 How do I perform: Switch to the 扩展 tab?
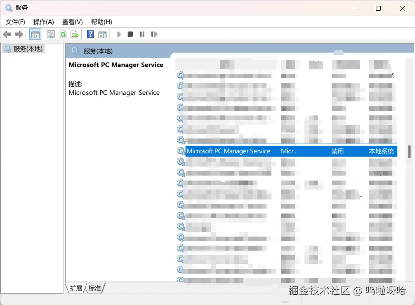pos(76,288)
